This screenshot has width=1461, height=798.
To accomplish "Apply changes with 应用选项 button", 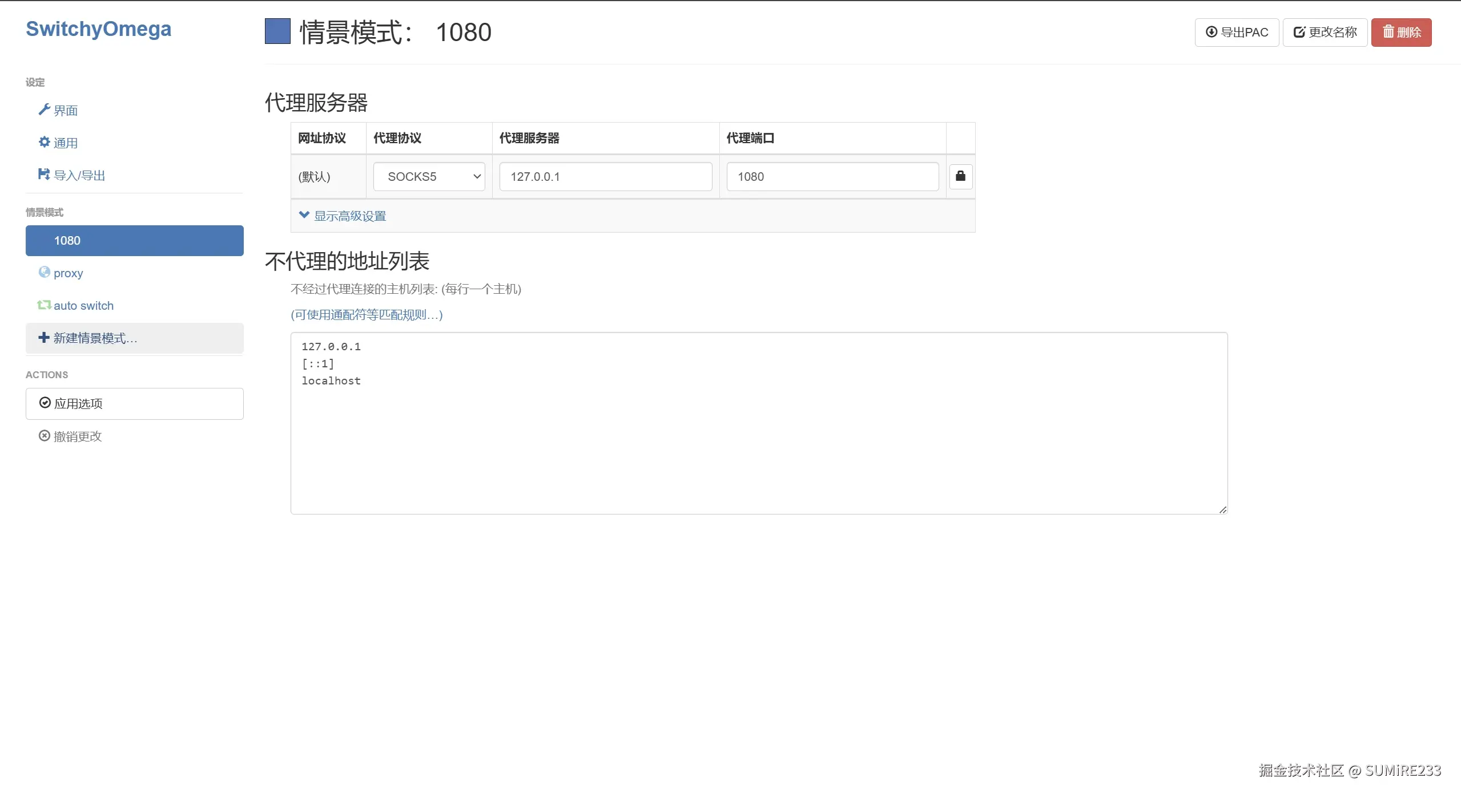I will coord(134,404).
